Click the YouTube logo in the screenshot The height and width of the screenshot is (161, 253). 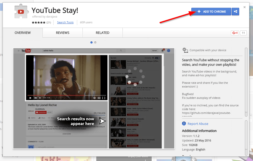[x=26, y=51]
